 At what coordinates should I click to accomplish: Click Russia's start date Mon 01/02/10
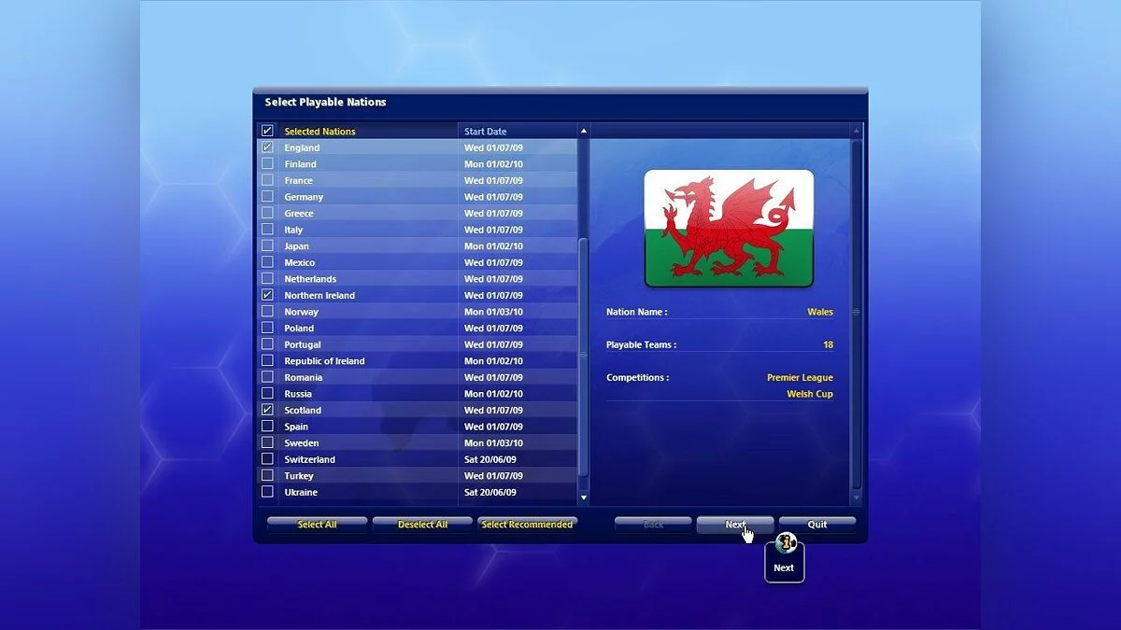(493, 394)
